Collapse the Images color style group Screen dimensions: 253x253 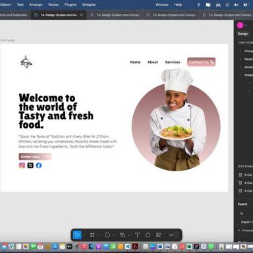240,75
